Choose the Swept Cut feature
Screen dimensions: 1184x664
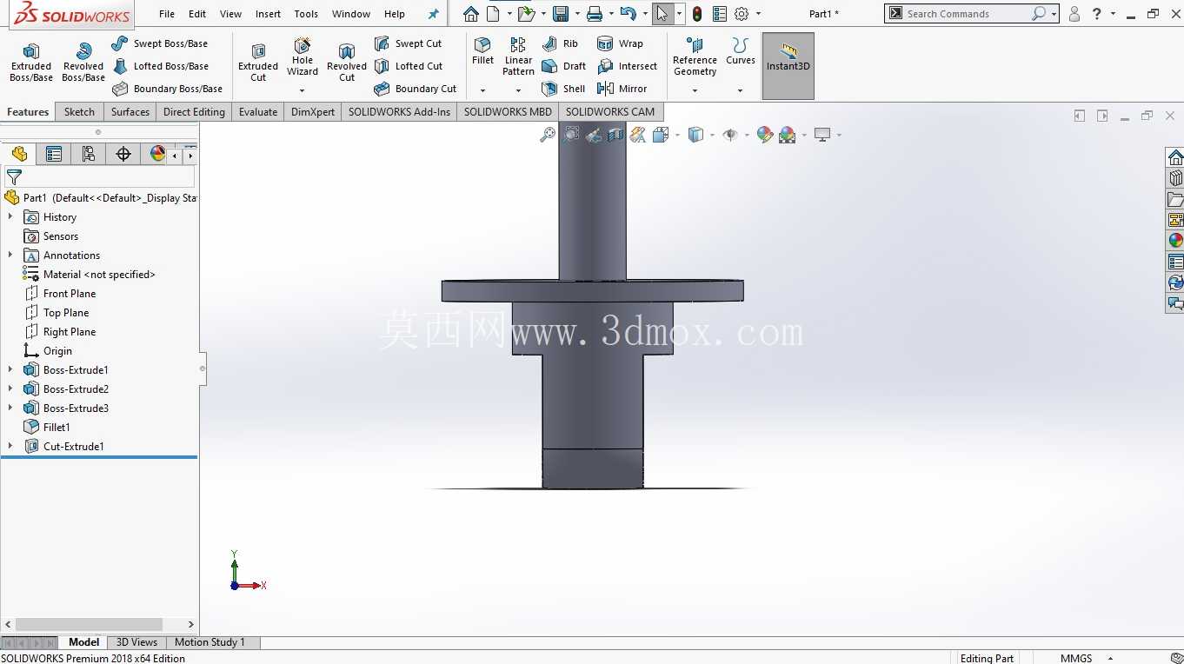pyautogui.click(x=408, y=43)
